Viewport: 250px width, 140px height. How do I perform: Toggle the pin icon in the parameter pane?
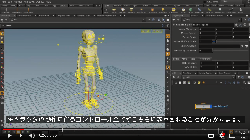click(245, 20)
